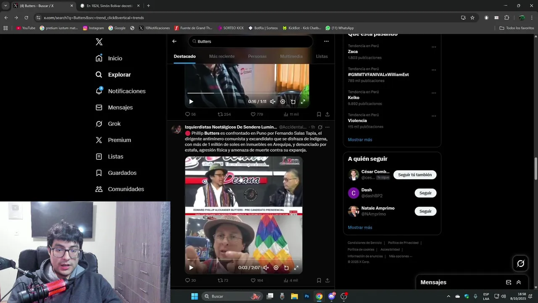538x303 pixels.
Task: Share the post with 164 likes
Action: [x=327, y=280]
